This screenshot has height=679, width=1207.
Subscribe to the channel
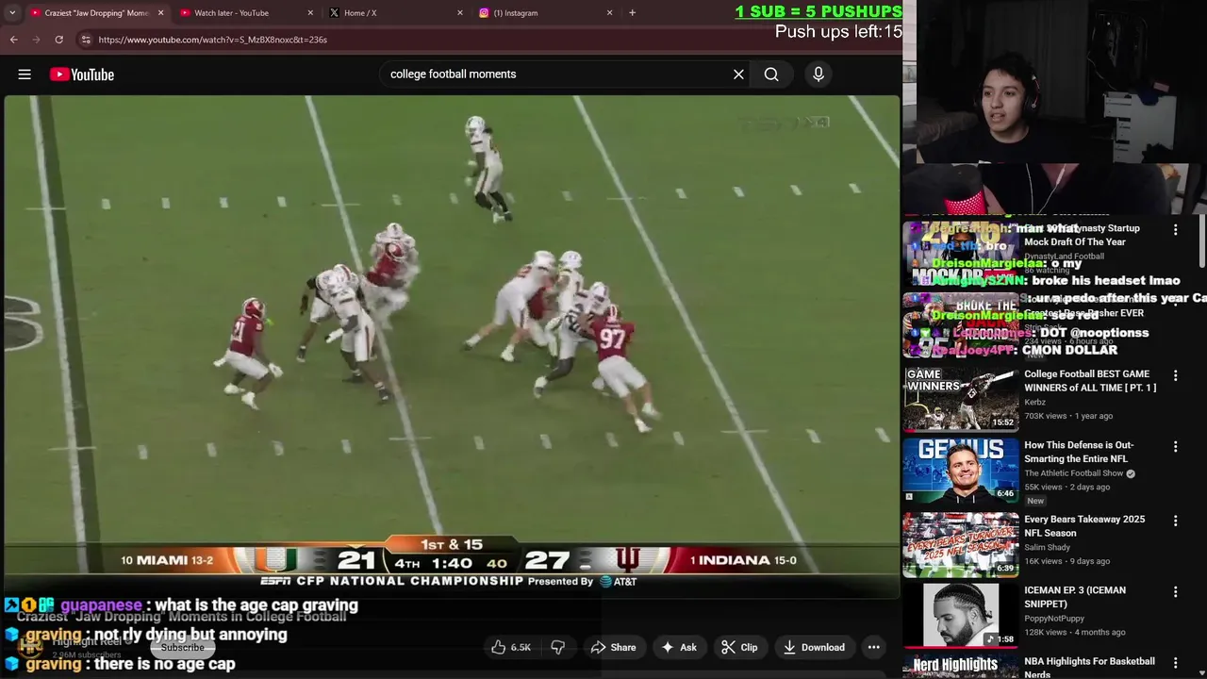[x=182, y=648]
